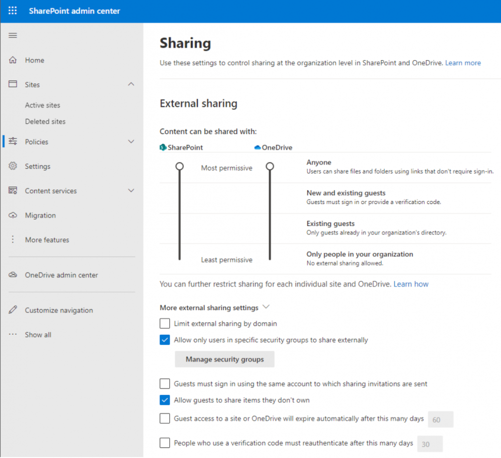
Task: Expand the Content services chevron
Action: click(x=131, y=190)
